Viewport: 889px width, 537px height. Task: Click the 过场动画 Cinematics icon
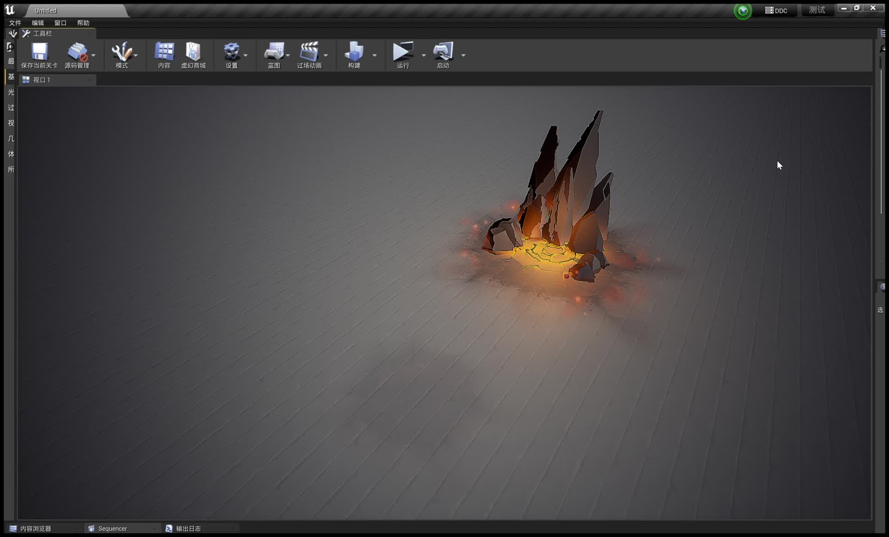pyautogui.click(x=309, y=52)
